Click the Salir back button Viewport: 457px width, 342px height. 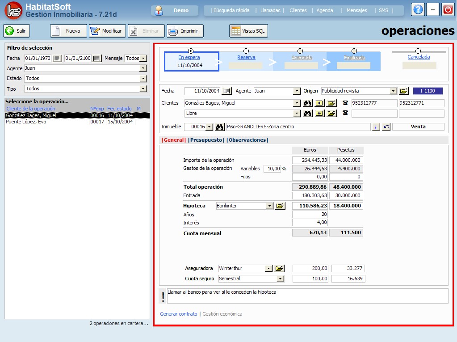click(17, 31)
